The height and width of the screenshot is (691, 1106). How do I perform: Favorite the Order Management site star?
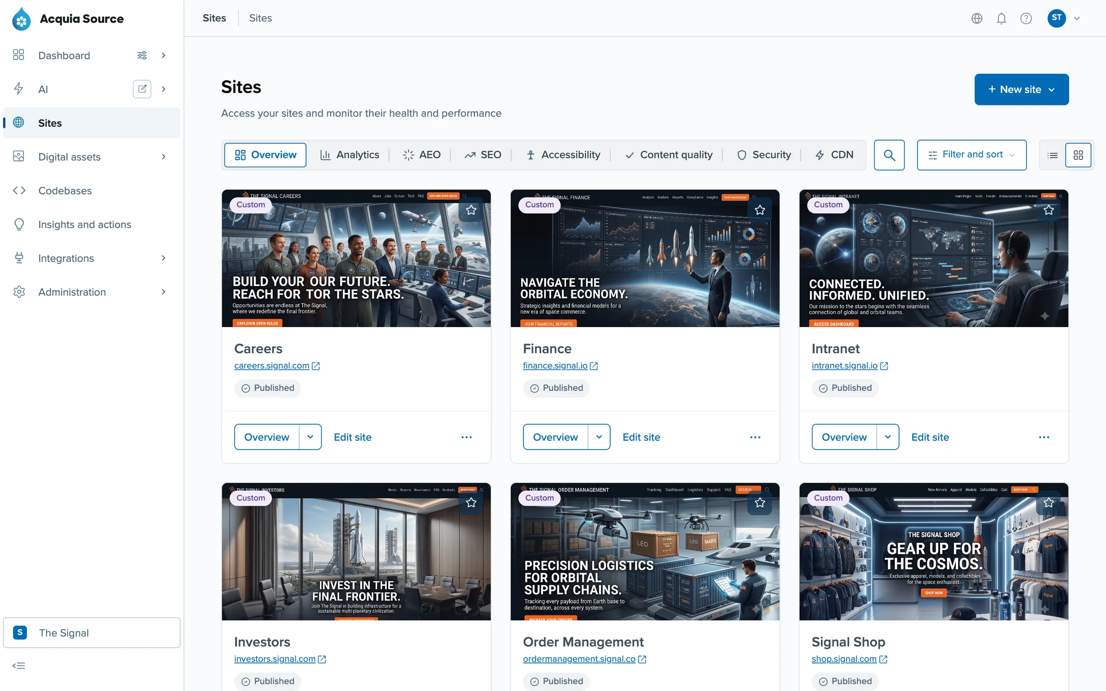point(760,503)
